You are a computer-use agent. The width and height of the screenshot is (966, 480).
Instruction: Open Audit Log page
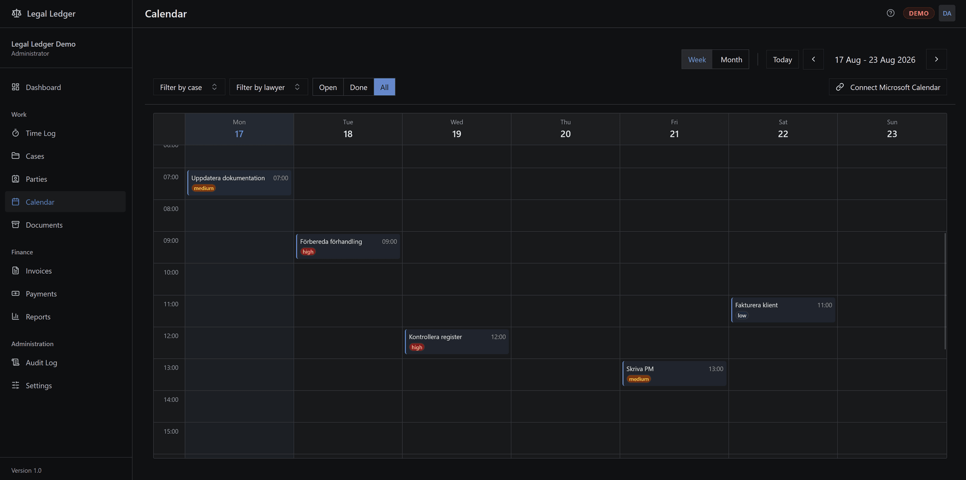coord(65,362)
